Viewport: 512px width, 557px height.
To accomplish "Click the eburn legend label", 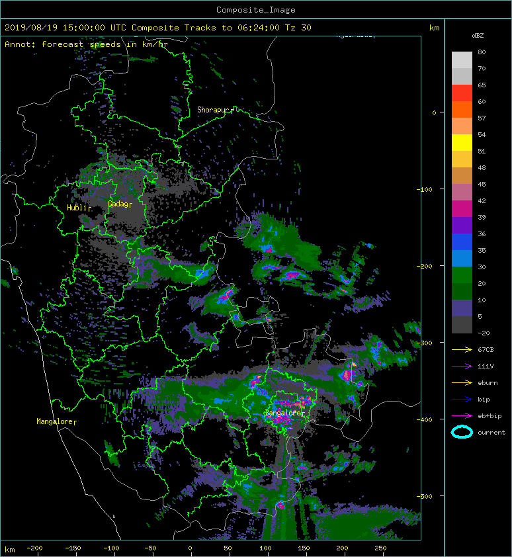I will [488, 383].
